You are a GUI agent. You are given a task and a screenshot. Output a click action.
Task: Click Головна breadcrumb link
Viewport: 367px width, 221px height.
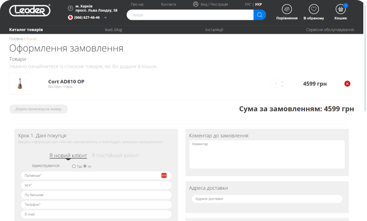click(x=16, y=39)
